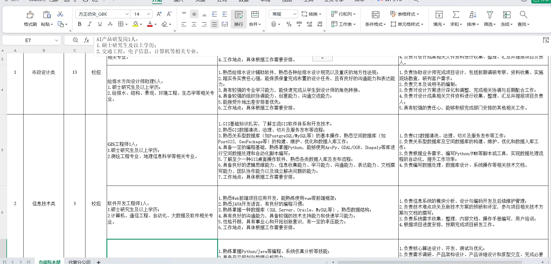This screenshot has width=551, height=264.
Task: Align text to top of cell
Action: (184, 14)
